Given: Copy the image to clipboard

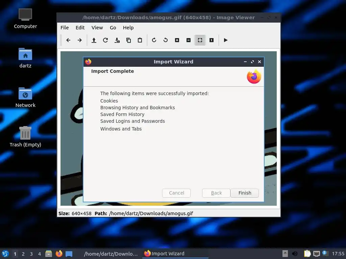Looking at the screenshot, I should pyautogui.click(x=128, y=40).
